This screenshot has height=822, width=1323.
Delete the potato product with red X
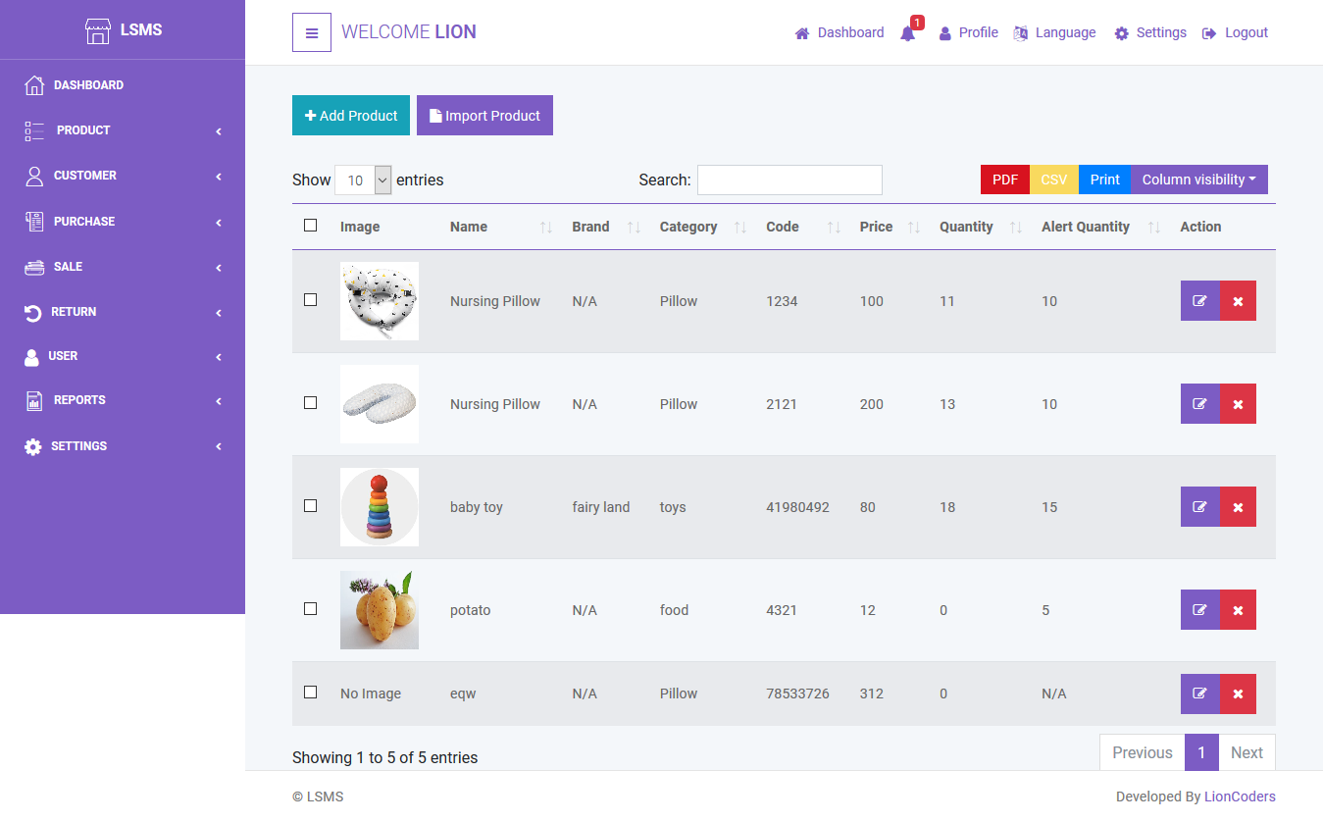pyautogui.click(x=1238, y=610)
